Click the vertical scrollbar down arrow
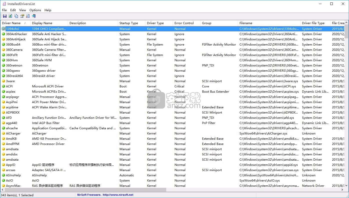Viewport: 349px width, 198px height. pyautogui.click(x=347, y=186)
